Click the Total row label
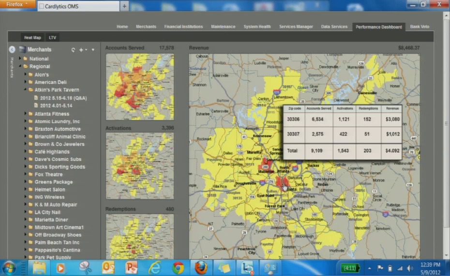The height and width of the screenshot is (276, 450). (292, 151)
